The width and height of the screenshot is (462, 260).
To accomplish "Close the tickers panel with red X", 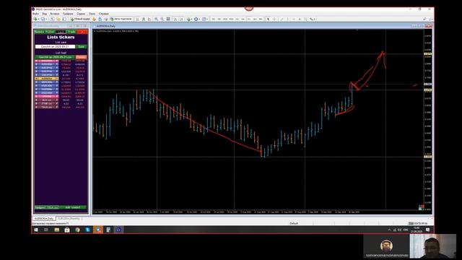I will point(82,32).
